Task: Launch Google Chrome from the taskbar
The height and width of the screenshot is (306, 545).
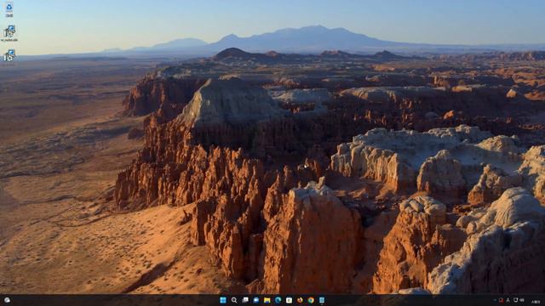Action: (311, 300)
